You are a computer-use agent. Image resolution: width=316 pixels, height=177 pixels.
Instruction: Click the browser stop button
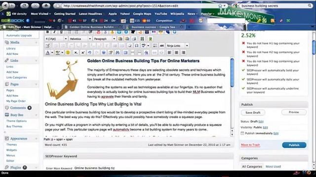[35, 5]
